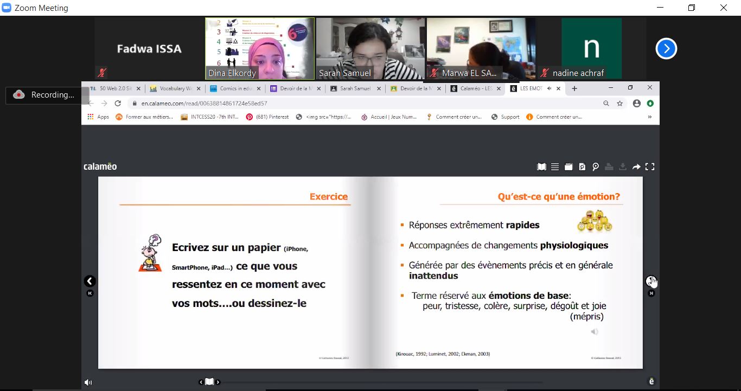The image size is (741, 391).
Task: Show more Zoom participants with the blue arrow
Action: pyautogui.click(x=666, y=49)
